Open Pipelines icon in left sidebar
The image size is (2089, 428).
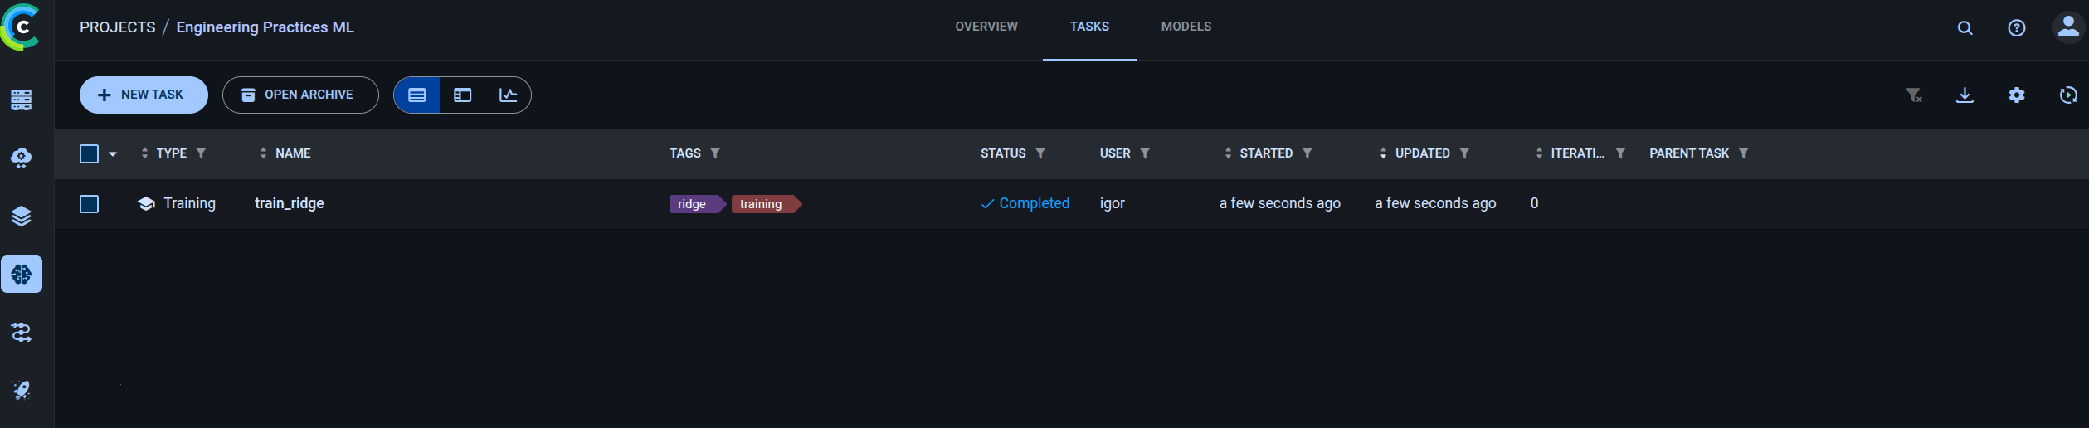tap(22, 333)
